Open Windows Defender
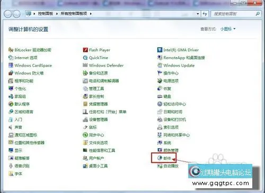The image size is (265, 193). pos(103,66)
